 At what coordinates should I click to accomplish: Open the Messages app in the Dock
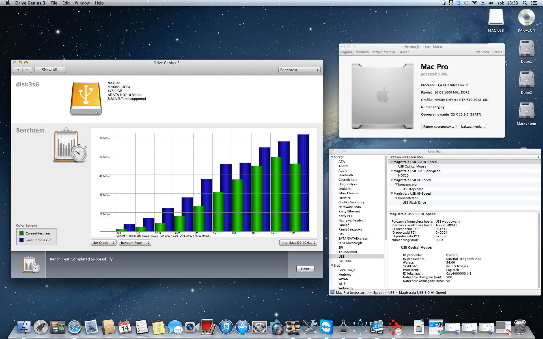[175, 327]
